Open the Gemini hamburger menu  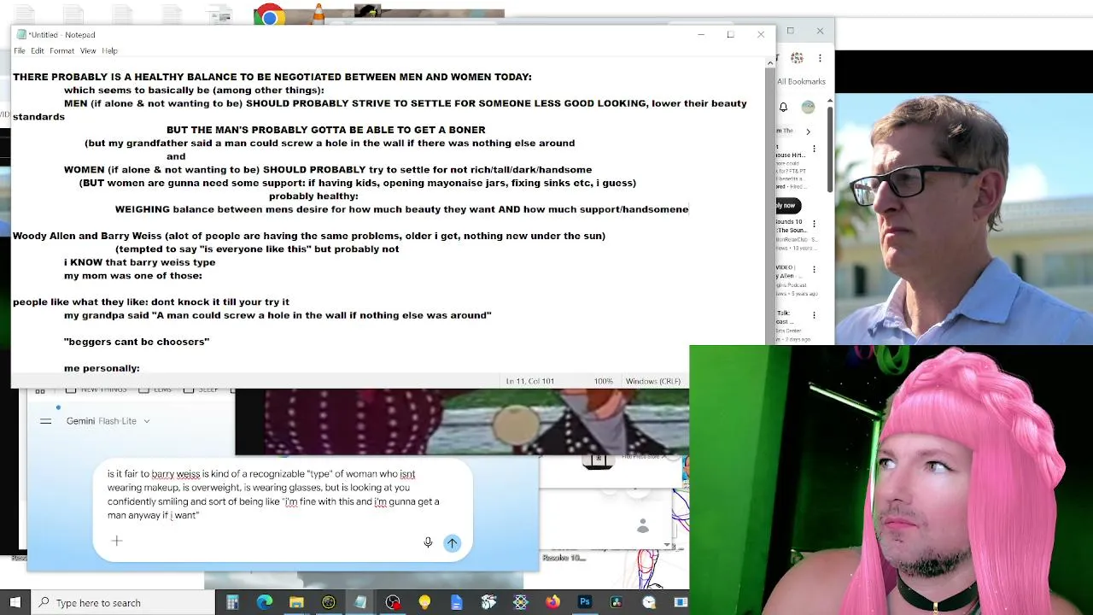click(x=46, y=421)
